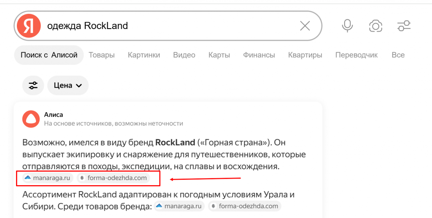Open search settings sliders icon
This screenshot has width=432, height=218.
click(404, 26)
